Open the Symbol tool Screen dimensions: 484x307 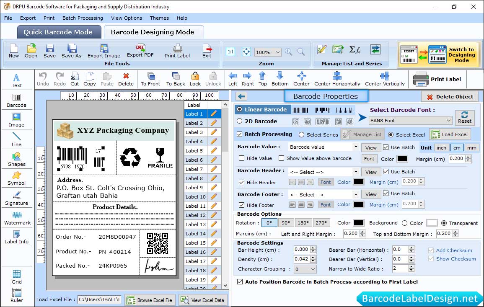pyautogui.click(x=17, y=179)
